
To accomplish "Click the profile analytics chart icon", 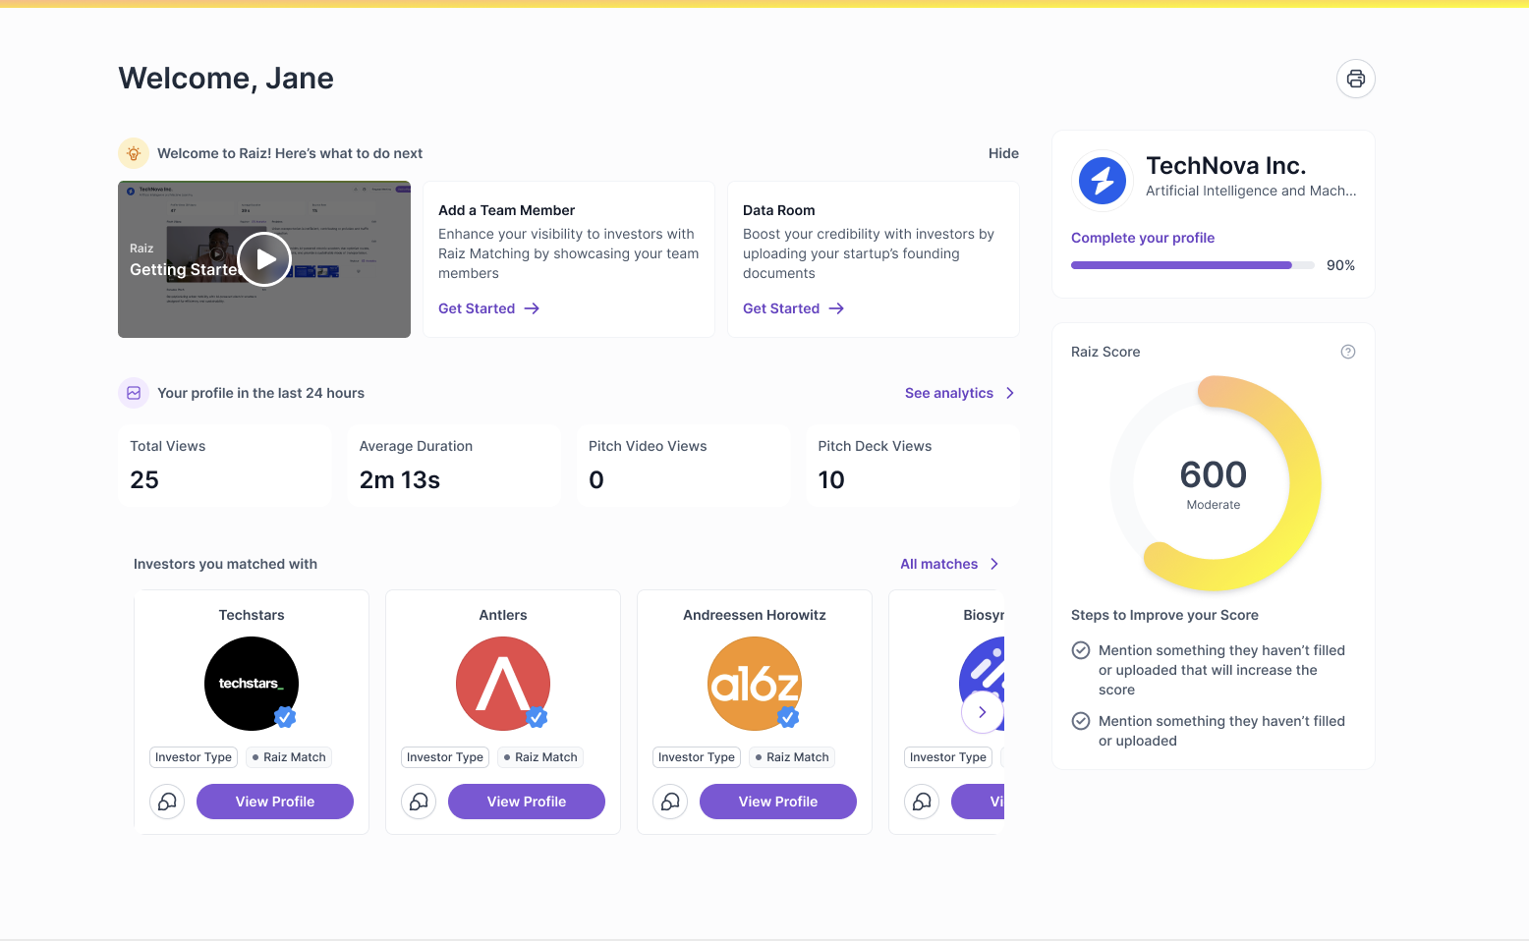I will (x=134, y=393).
